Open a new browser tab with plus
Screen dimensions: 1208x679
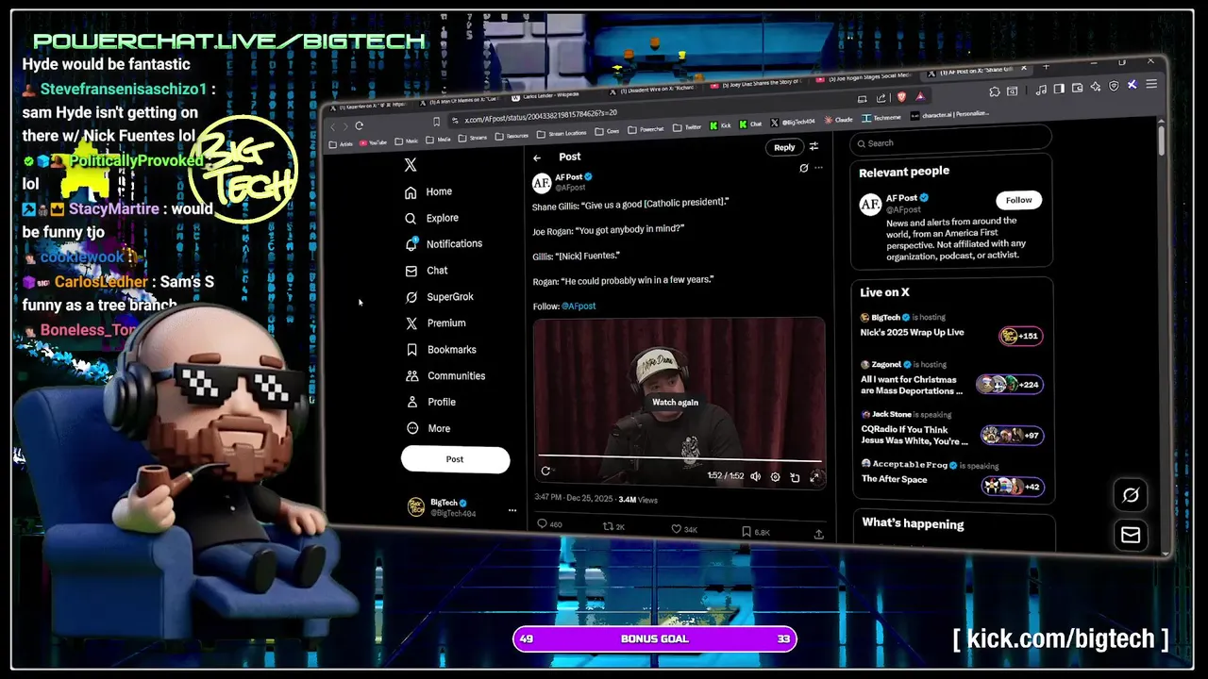coord(1046,67)
